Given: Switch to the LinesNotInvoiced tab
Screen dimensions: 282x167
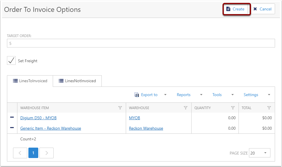Looking at the screenshot, I should point(77,81).
